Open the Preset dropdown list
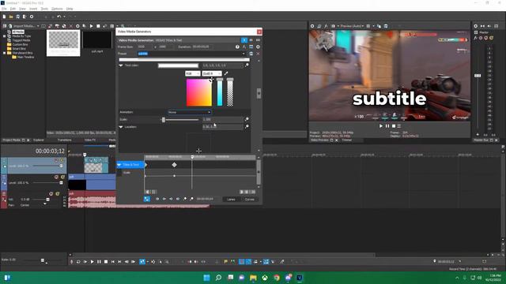 click(x=244, y=54)
